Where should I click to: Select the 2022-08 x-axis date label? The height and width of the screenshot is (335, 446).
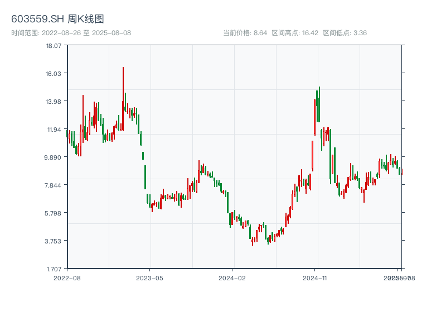pos(67,277)
